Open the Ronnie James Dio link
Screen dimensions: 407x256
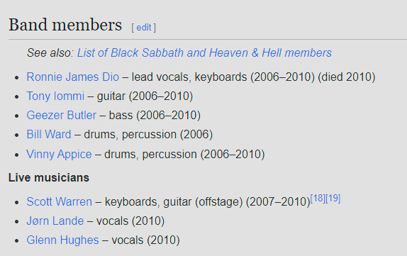[72, 77]
